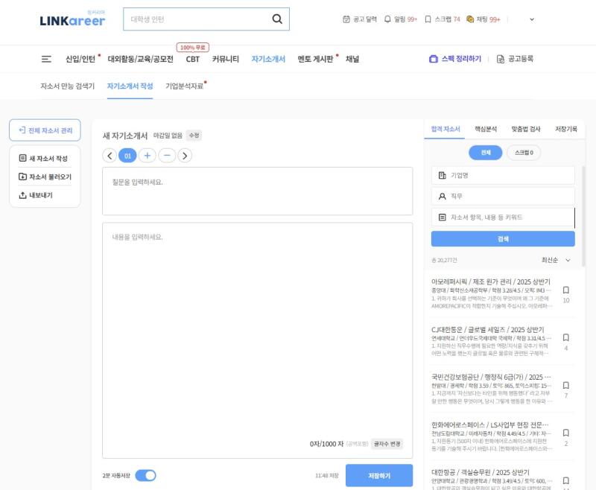Remove question with minus button

pos(166,156)
